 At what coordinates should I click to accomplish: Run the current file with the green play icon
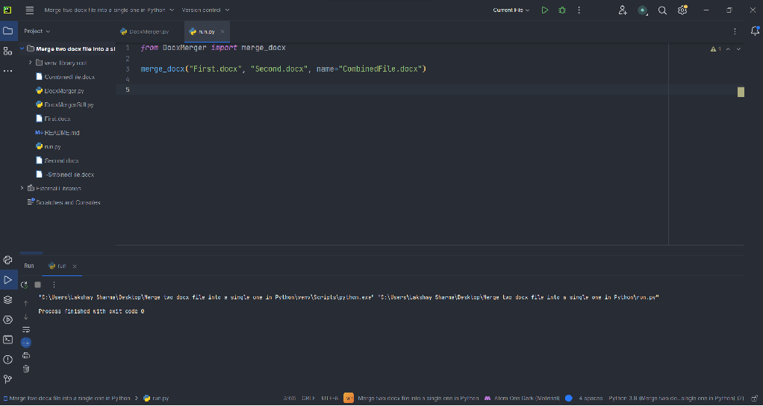(545, 10)
